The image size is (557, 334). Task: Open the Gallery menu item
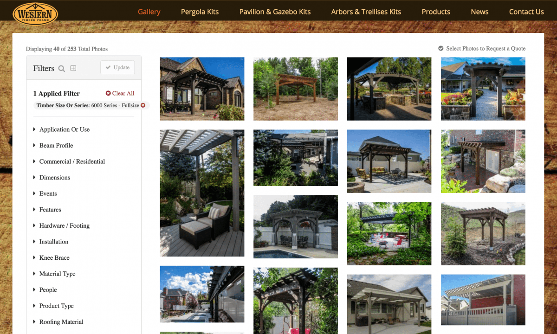(149, 12)
